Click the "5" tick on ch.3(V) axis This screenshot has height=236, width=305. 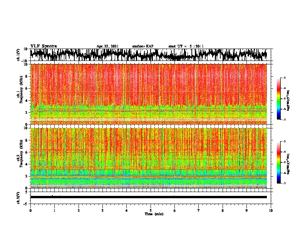pyautogui.click(x=27, y=192)
